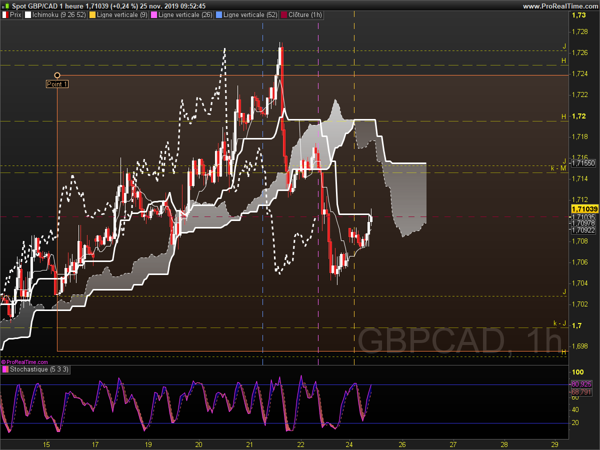600x450 pixels.
Task: Click the magenta Stochastique swatch icon
Action: (5, 369)
